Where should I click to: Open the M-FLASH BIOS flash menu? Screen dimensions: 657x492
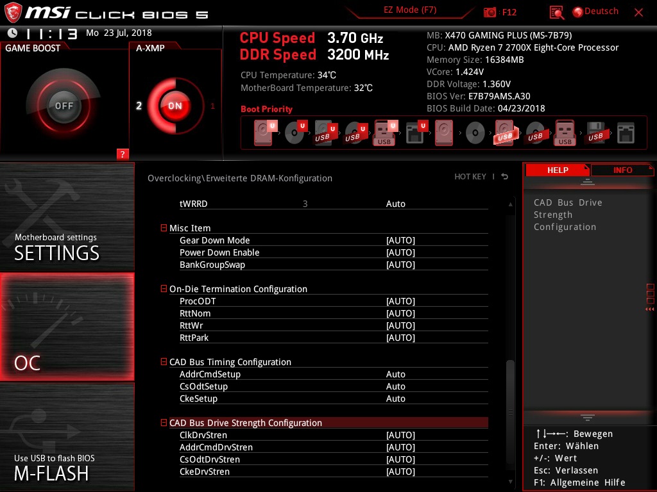67,437
